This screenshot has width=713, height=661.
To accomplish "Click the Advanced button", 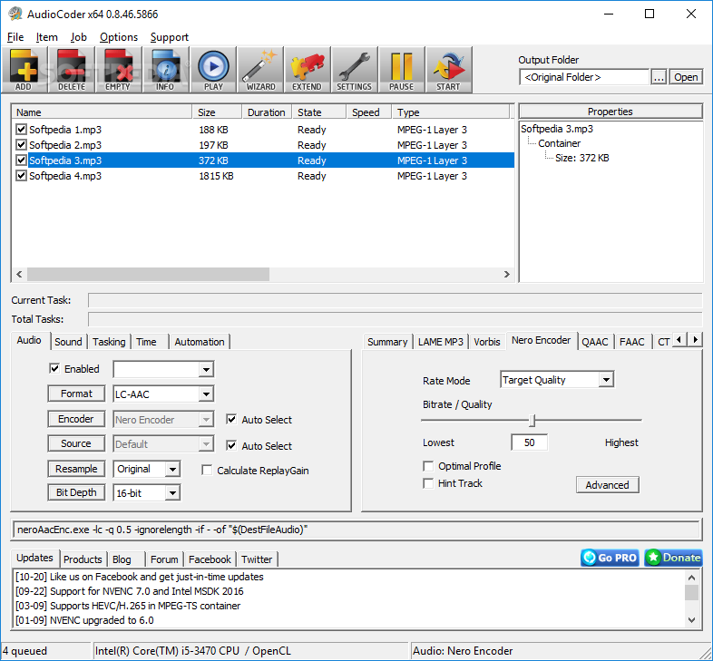I will pos(607,485).
